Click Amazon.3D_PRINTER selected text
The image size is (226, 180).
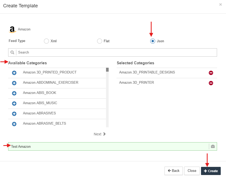[137, 82]
